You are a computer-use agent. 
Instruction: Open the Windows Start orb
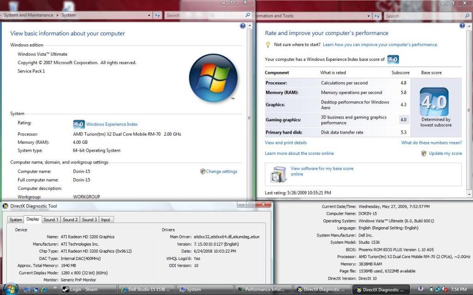click(11, 289)
